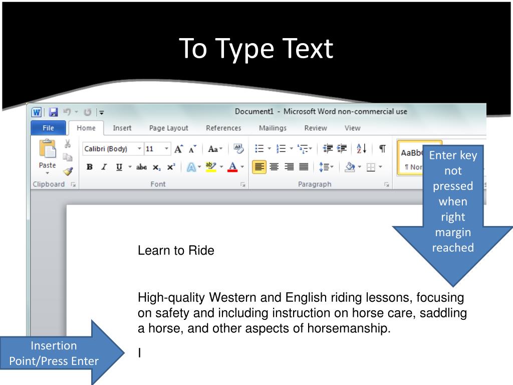The width and height of the screenshot is (513, 385).
Task: Center align the text
Action: (x=274, y=167)
